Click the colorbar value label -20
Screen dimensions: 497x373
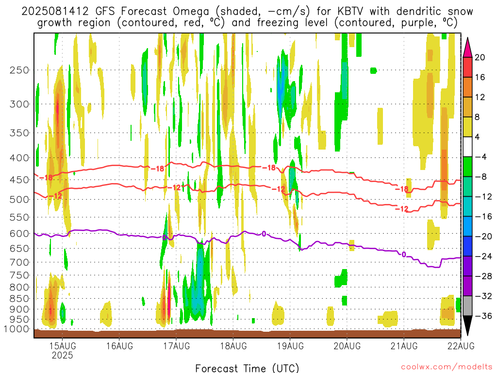[x=483, y=237]
